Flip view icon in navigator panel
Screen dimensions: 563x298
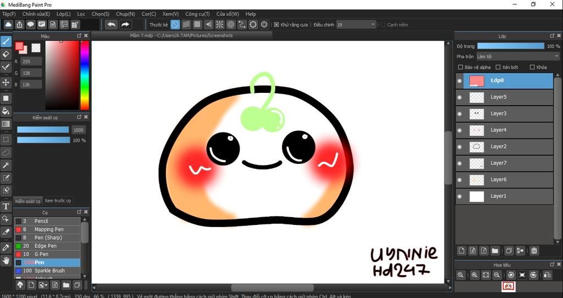[x=547, y=275]
